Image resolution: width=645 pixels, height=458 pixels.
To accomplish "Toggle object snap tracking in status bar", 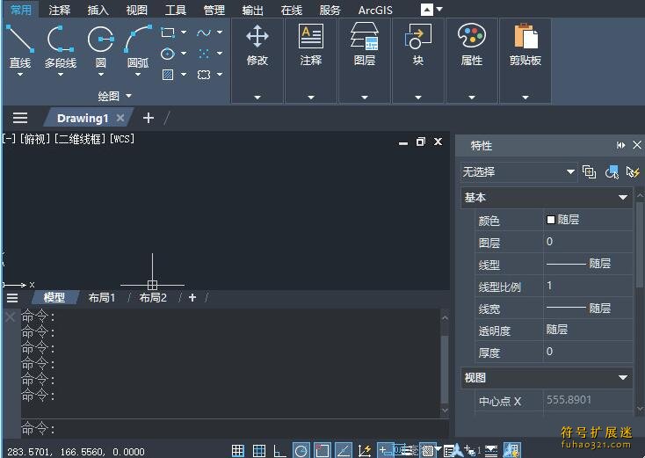I will tap(344, 451).
